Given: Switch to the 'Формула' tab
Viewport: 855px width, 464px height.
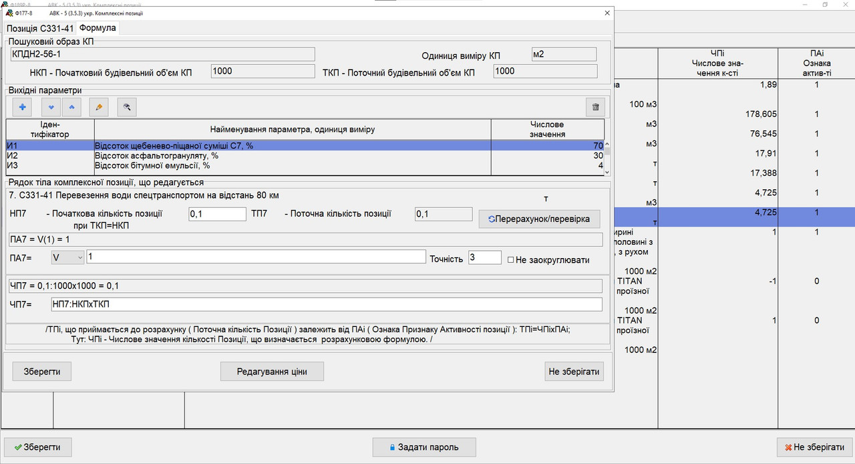Looking at the screenshot, I should point(98,28).
